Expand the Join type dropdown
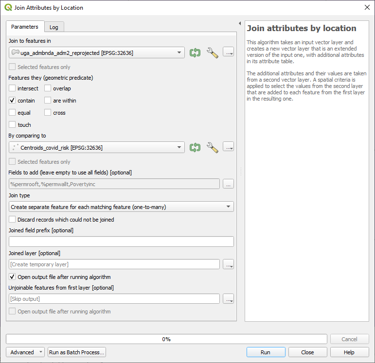This screenshot has width=375, height=363. pyautogui.click(x=121, y=207)
